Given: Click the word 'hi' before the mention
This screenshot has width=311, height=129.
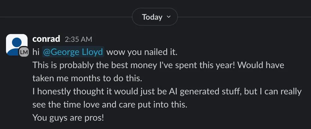Looking at the screenshot, I should pos(36,52).
